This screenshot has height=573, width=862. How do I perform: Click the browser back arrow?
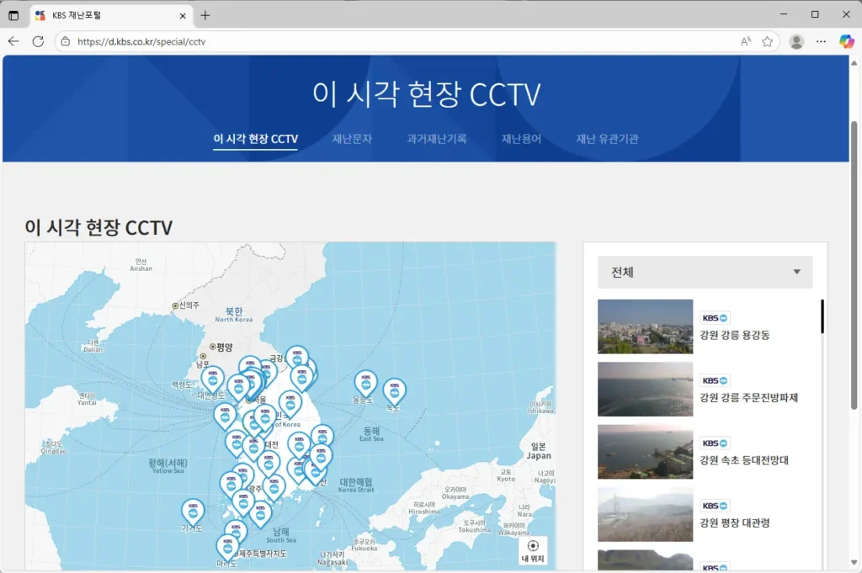pos(13,41)
